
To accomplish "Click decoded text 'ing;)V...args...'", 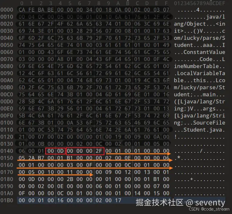I will click(x=200, y=109).
